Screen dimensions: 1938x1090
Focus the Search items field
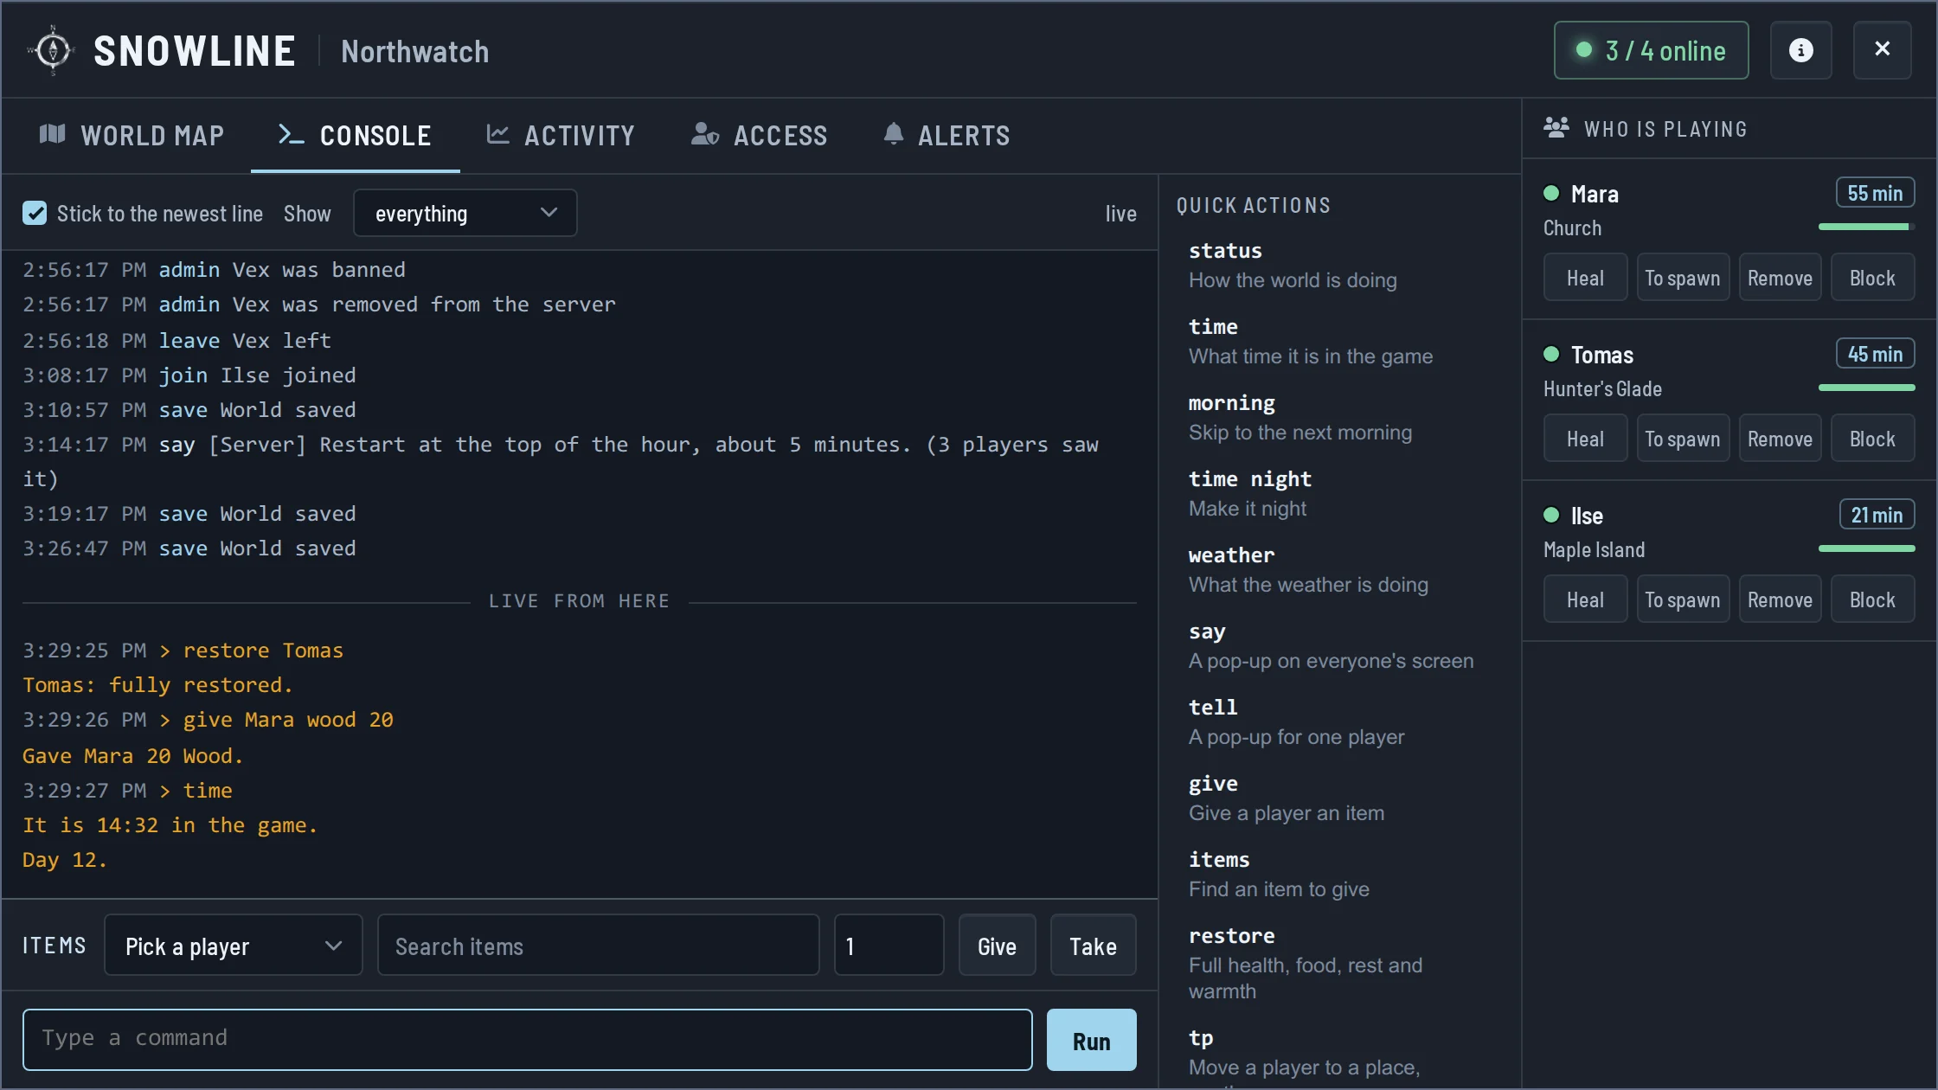(598, 946)
